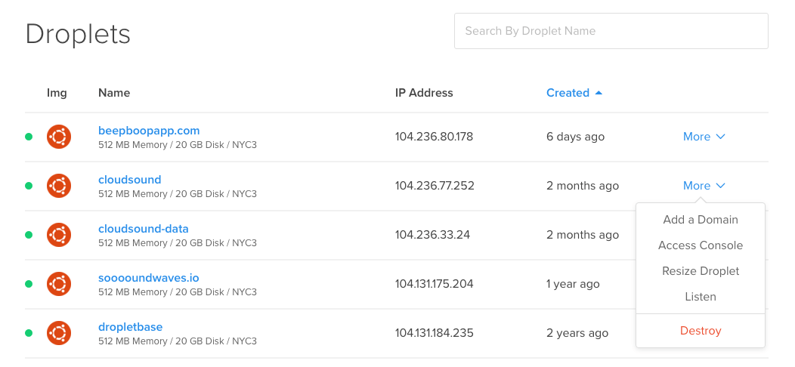The image size is (795, 367).
Task: Click the Ubuntu icon for cloudsound
Action: [x=59, y=186]
